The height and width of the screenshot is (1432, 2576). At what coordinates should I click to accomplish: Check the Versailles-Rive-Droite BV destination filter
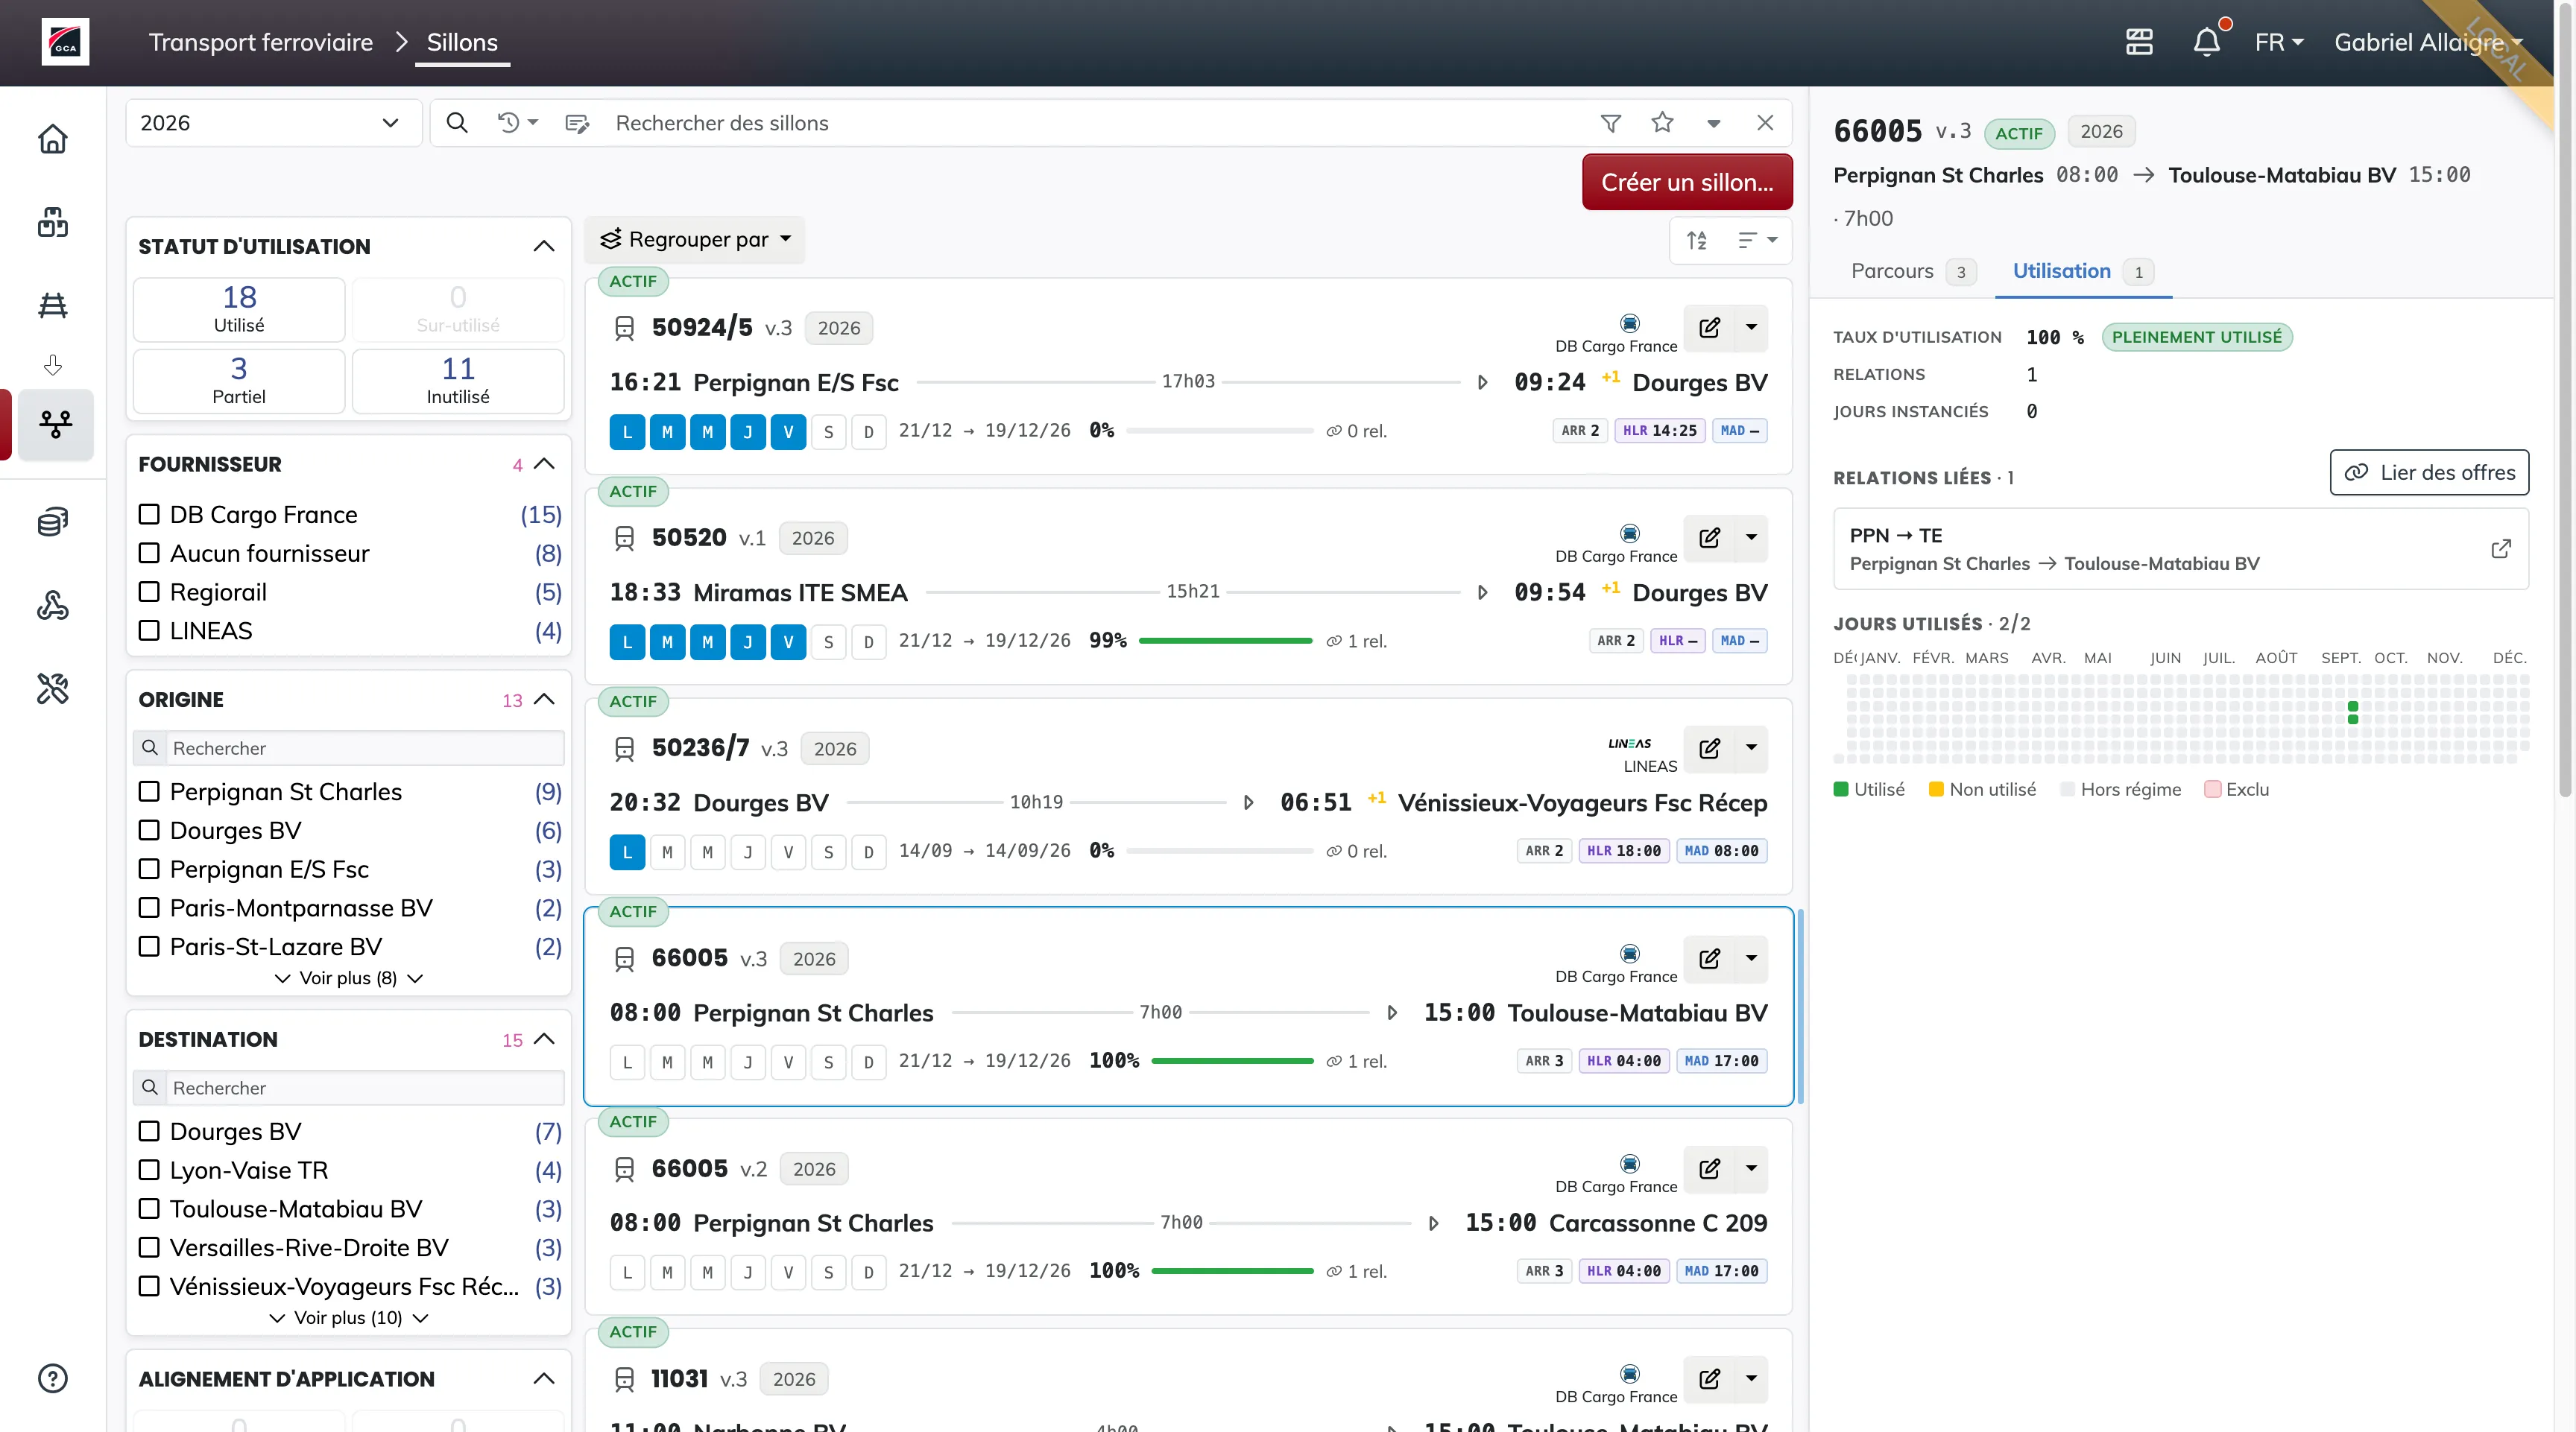tap(149, 1247)
